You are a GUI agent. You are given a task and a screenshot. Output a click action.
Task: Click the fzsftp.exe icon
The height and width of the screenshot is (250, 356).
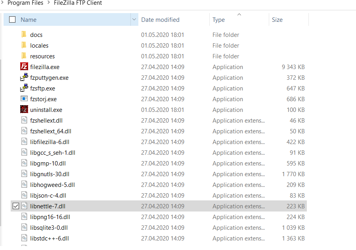(24, 88)
